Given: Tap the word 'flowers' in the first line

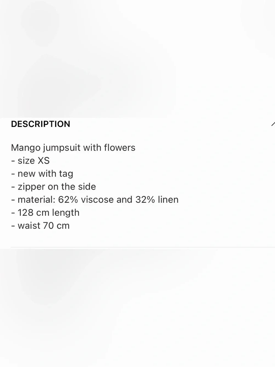Looking at the screenshot, I should [120, 148].
